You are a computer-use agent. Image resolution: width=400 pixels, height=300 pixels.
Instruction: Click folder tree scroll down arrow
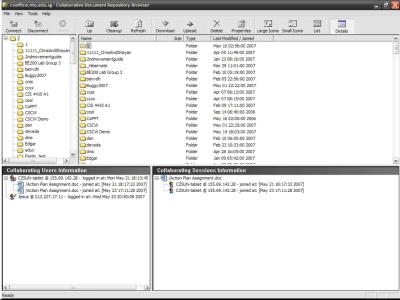pyautogui.click(x=73, y=154)
